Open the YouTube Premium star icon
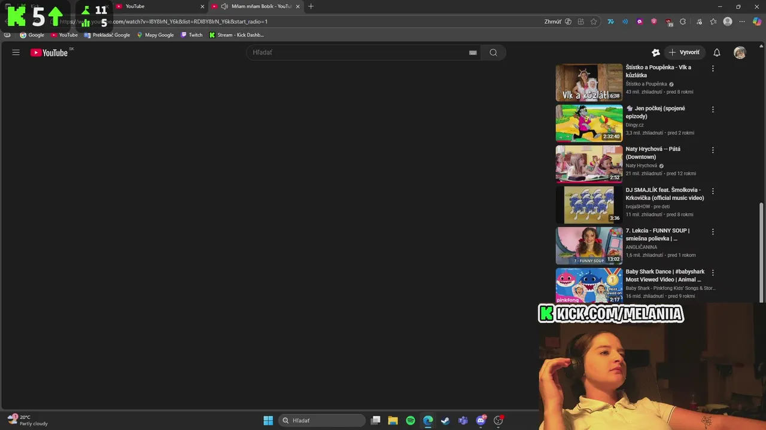766x430 pixels. coord(655,53)
